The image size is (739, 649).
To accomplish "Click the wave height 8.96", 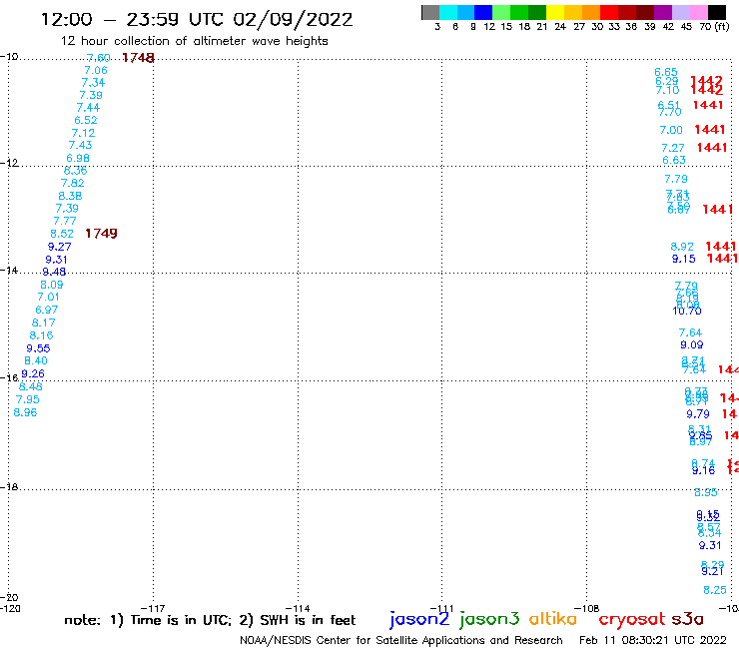I will click(x=25, y=412).
